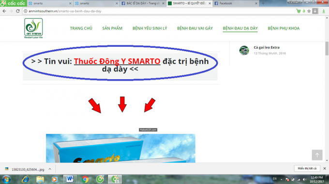Switch to BÁC SĨ DẠ DÀY Facebook tab
The image size is (329, 184).
[x=143, y=3]
